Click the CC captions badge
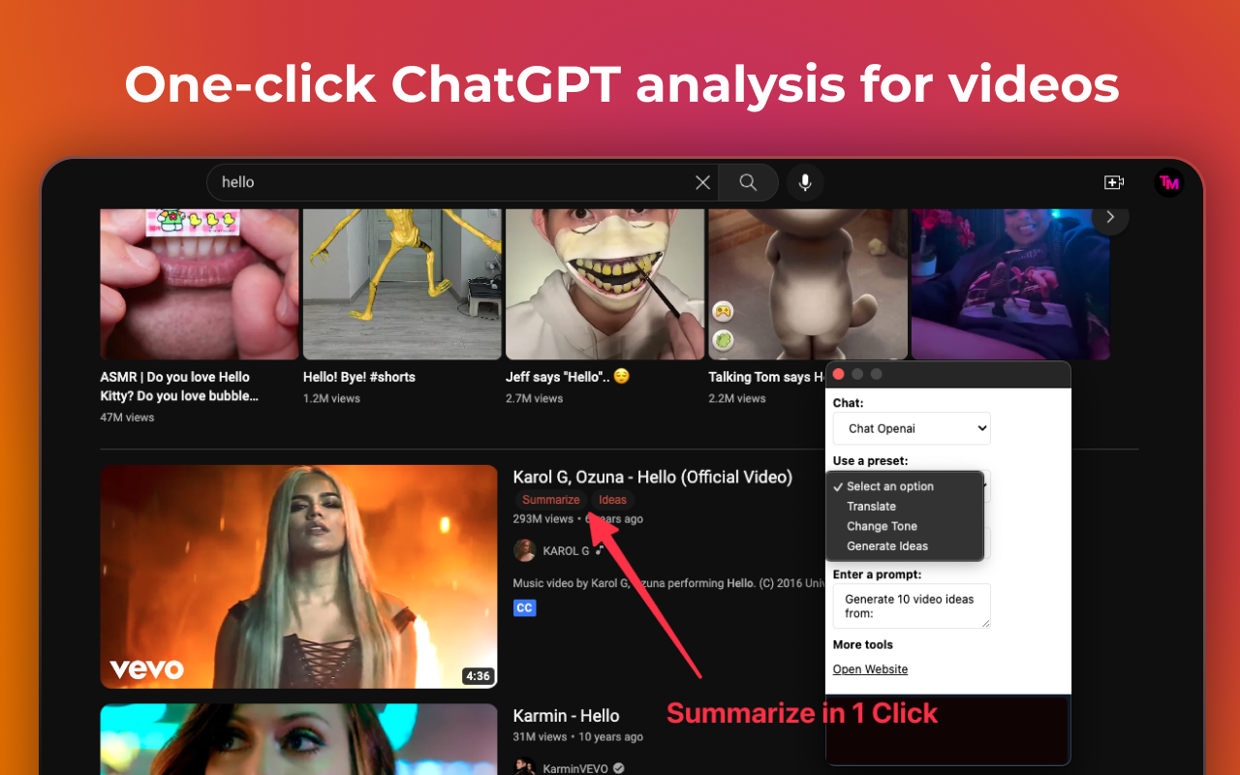The width and height of the screenshot is (1240, 775). click(524, 607)
